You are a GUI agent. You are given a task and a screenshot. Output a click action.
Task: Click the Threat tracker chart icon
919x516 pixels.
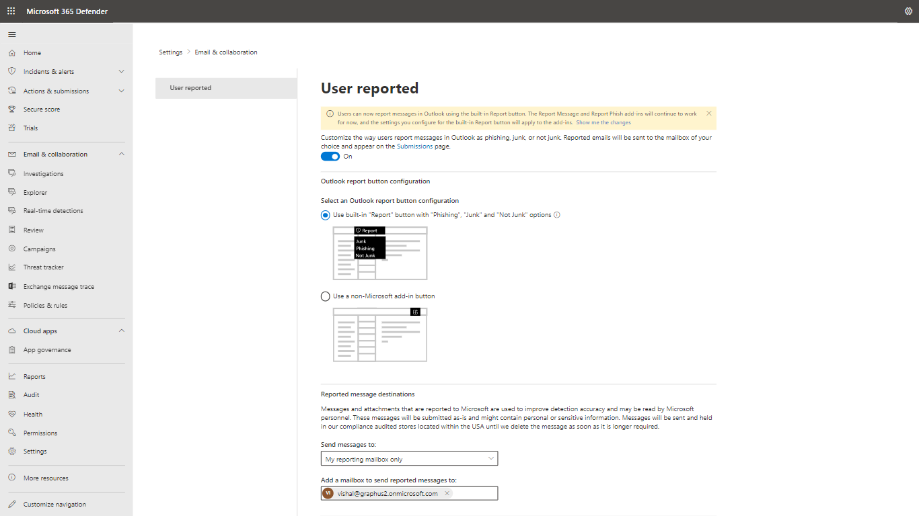coord(12,267)
